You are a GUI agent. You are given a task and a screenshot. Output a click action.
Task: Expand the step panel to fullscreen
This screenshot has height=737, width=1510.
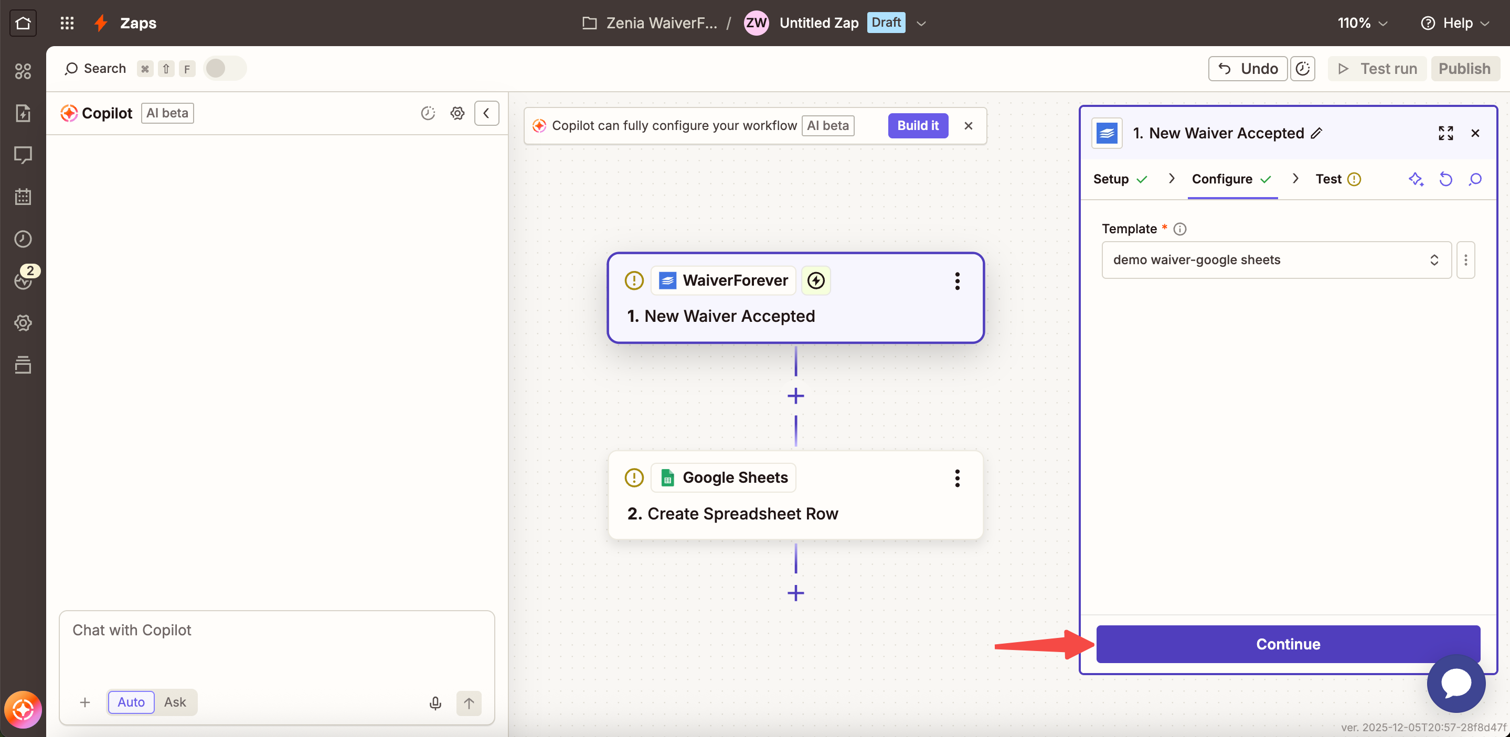point(1445,134)
